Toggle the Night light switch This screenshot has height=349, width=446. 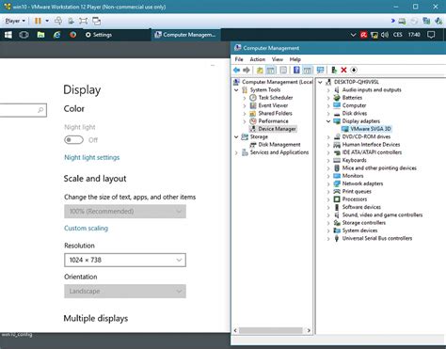(x=73, y=140)
